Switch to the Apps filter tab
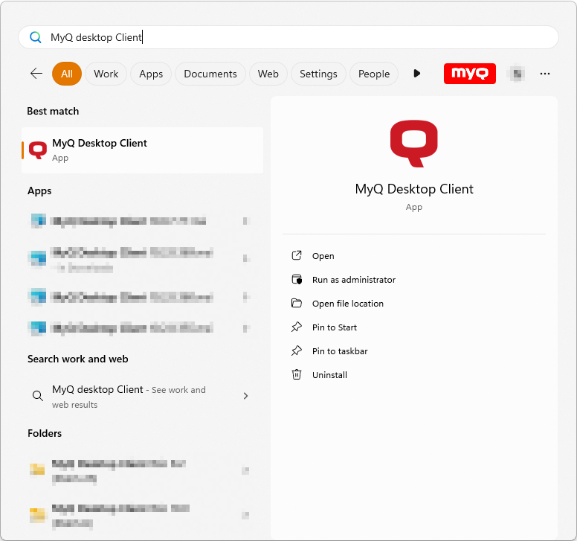Viewport: 577px width, 541px height. tap(151, 74)
